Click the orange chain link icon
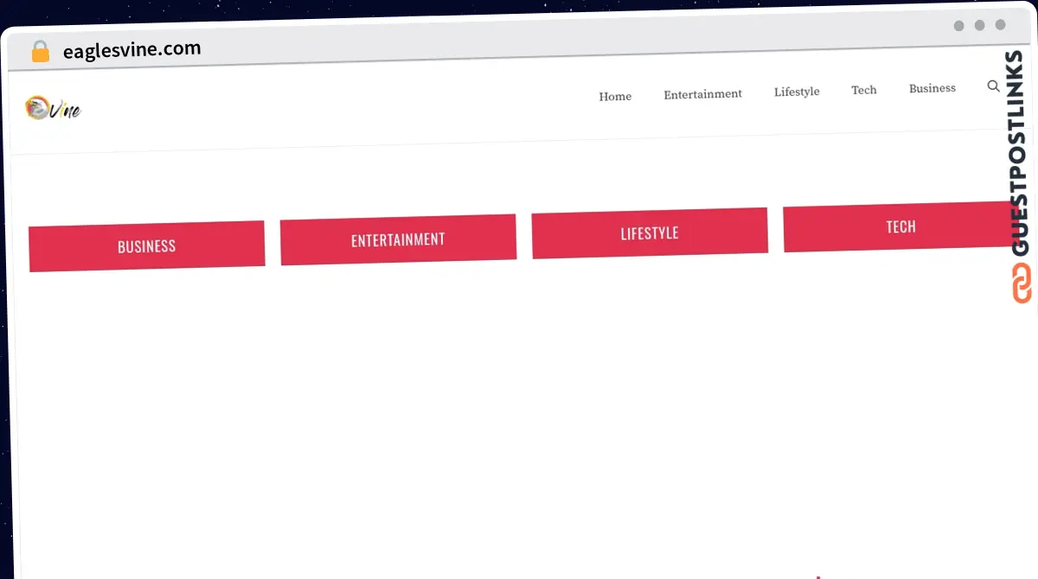This screenshot has width=1038, height=579. tap(1022, 284)
